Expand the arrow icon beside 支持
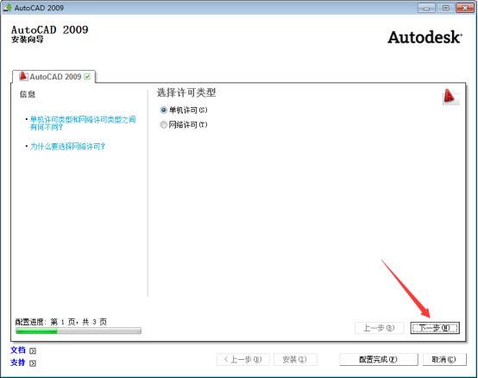The height and width of the screenshot is (378, 478). pos(33,363)
